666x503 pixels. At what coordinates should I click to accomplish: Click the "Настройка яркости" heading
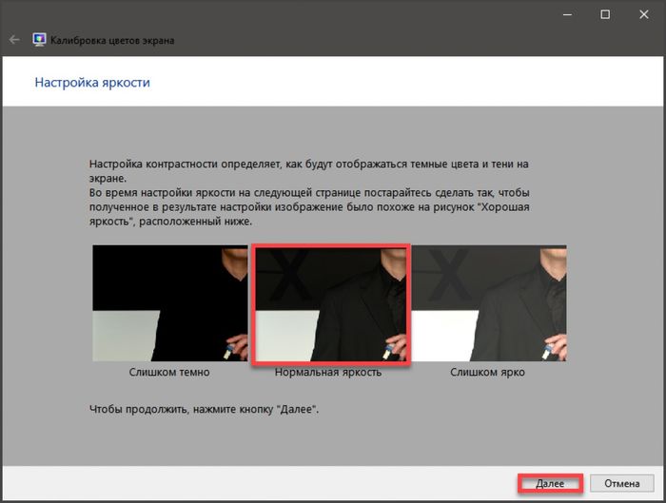pyautogui.click(x=92, y=83)
